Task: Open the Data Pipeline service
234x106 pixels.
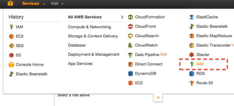Action: coord(147,55)
